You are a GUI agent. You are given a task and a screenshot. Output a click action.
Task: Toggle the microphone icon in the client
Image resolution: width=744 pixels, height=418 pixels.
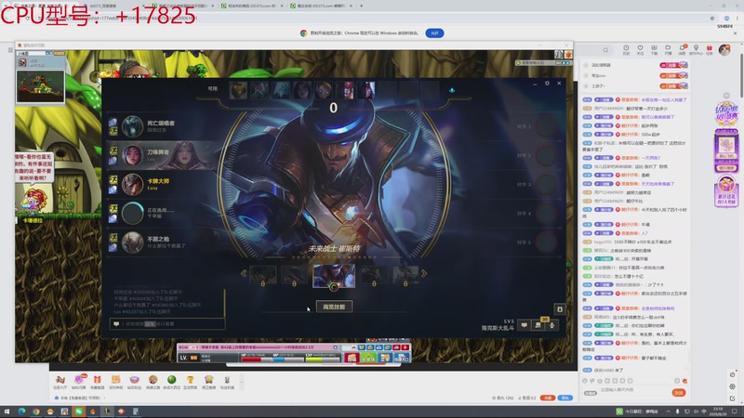(x=551, y=325)
